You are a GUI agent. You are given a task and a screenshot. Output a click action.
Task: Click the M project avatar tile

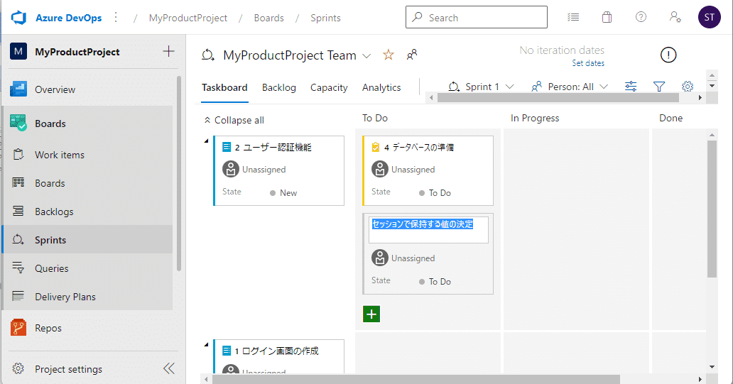[x=18, y=51]
